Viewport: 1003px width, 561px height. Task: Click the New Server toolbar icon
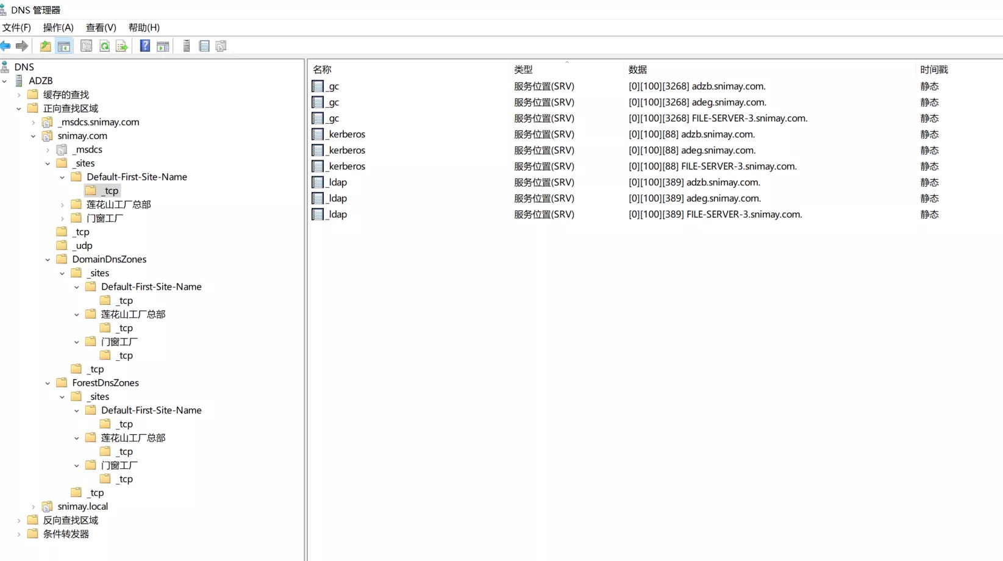[187, 46]
